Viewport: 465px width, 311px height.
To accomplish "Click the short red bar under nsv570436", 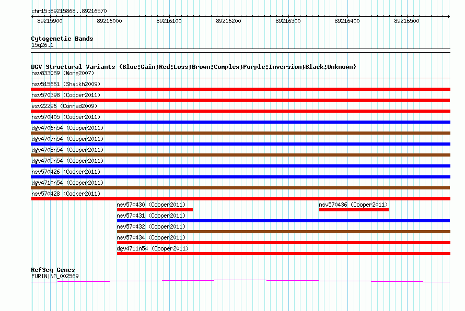I will click(x=354, y=210).
